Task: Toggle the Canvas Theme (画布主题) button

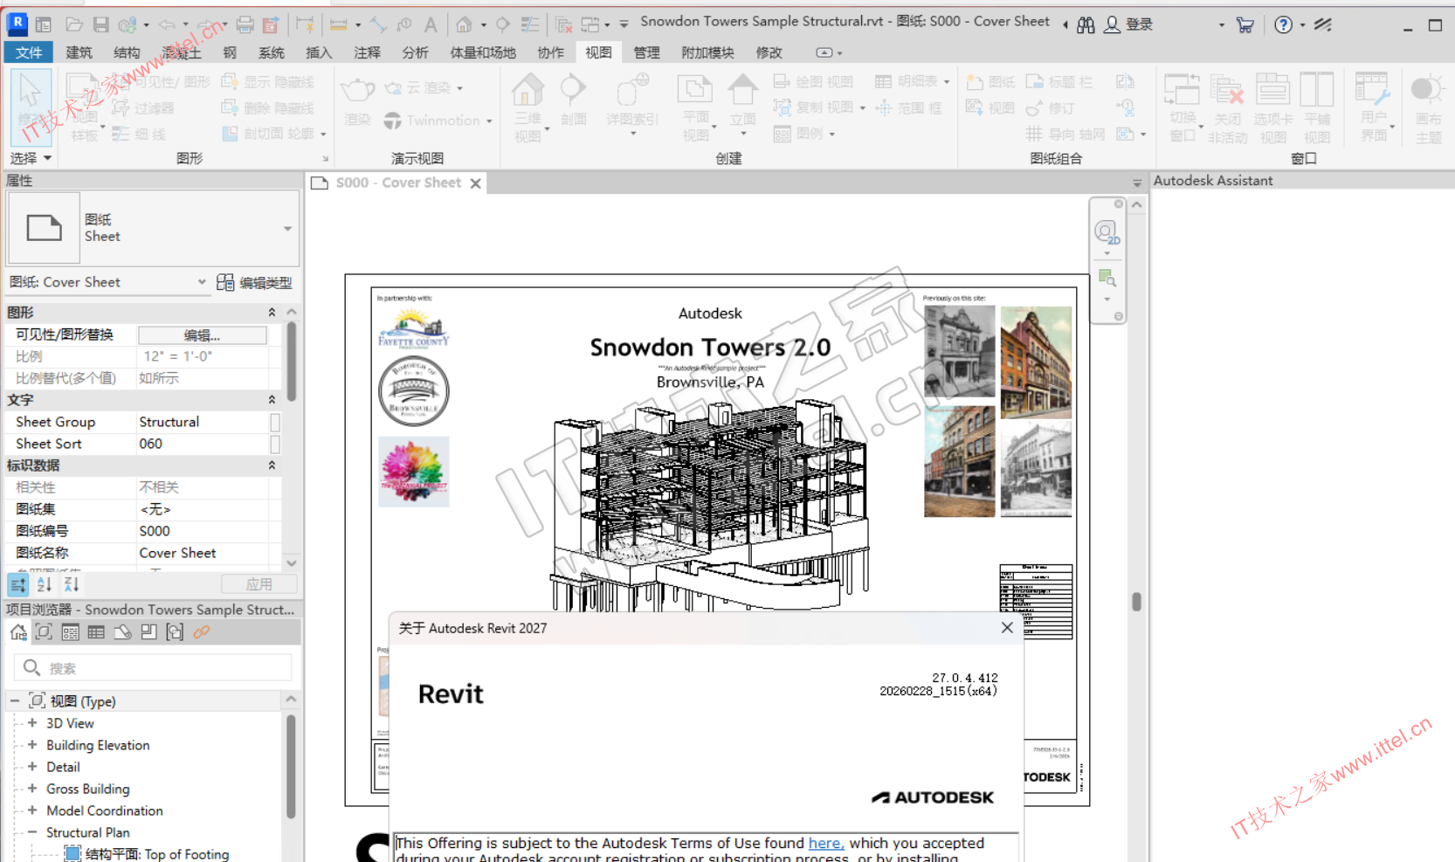Action: [1428, 107]
